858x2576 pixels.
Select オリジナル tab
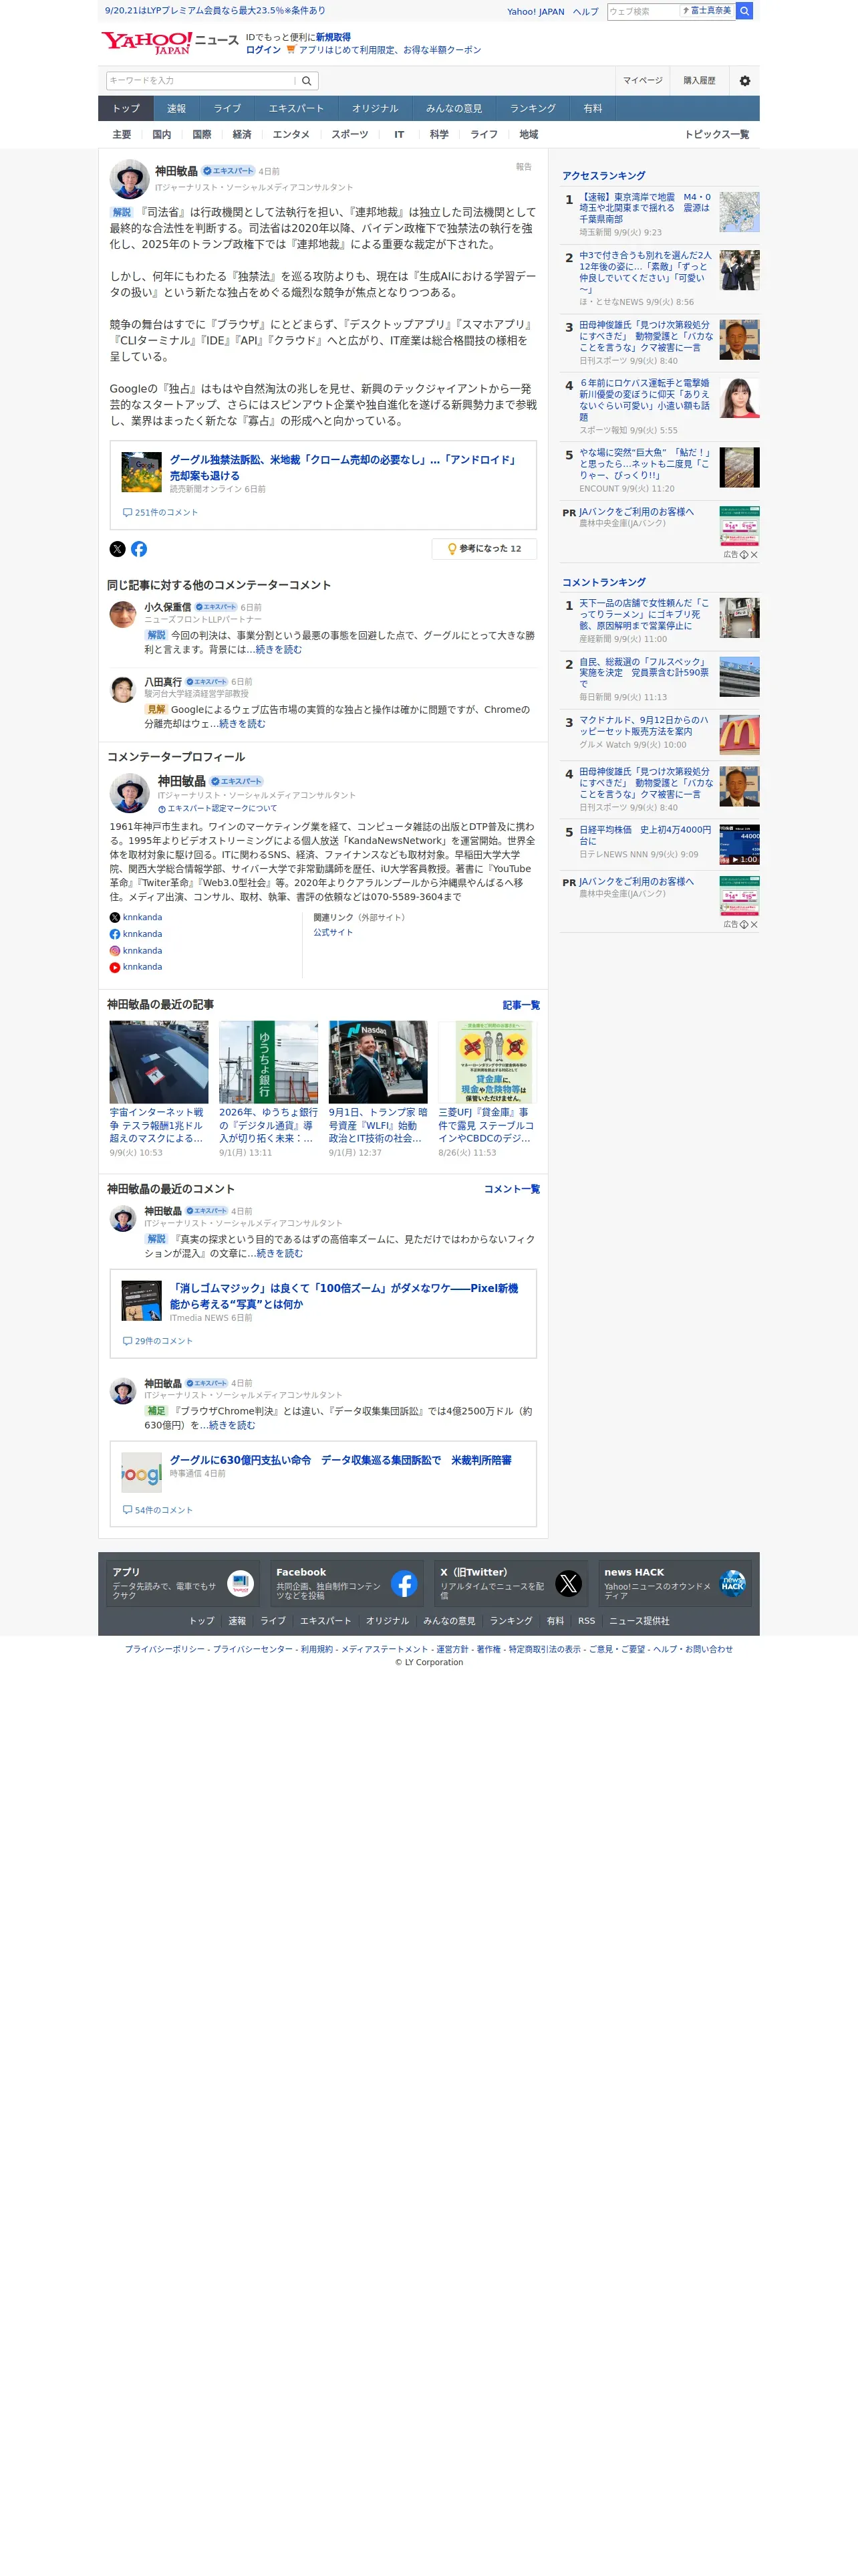pos(375,109)
